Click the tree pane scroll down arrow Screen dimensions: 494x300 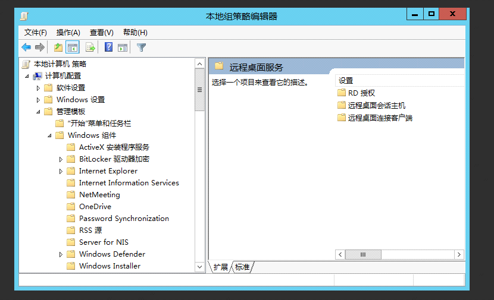[x=199, y=267]
